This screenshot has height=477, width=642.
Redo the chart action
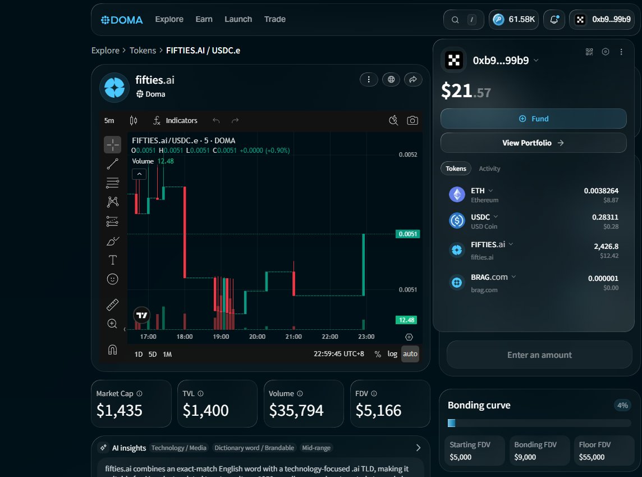click(235, 120)
